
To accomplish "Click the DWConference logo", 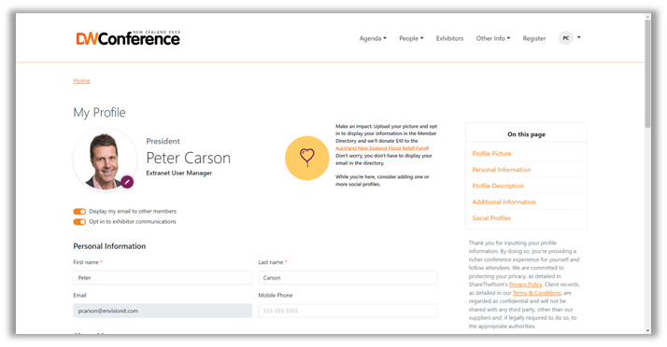I will pyautogui.click(x=128, y=38).
